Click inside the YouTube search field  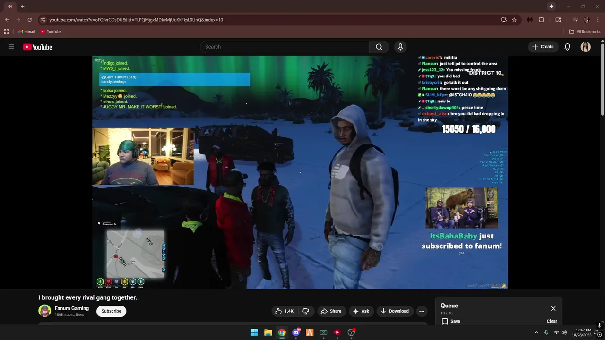(285, 47)
